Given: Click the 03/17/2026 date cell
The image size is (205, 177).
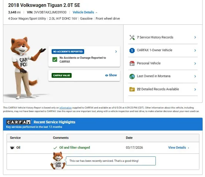Looking at the screenshot, I should click(134, 147).
